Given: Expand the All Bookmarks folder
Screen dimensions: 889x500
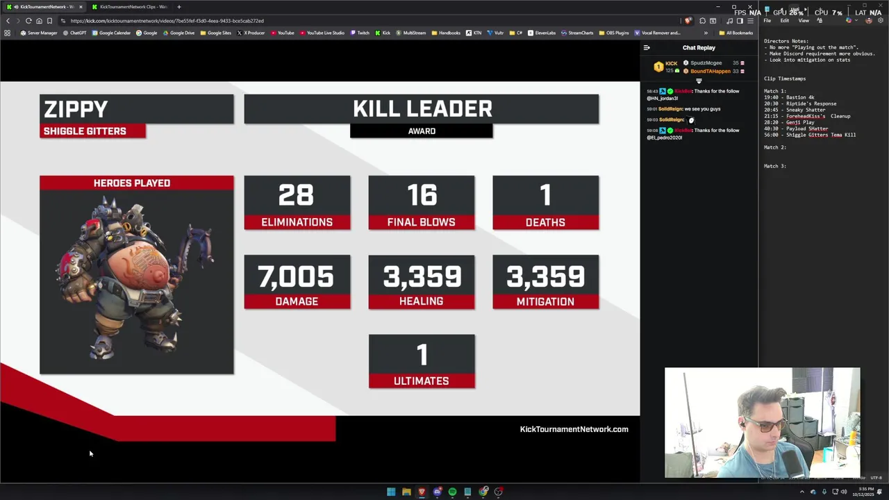Looking at the screenshot, I should [x=736, y=33].
